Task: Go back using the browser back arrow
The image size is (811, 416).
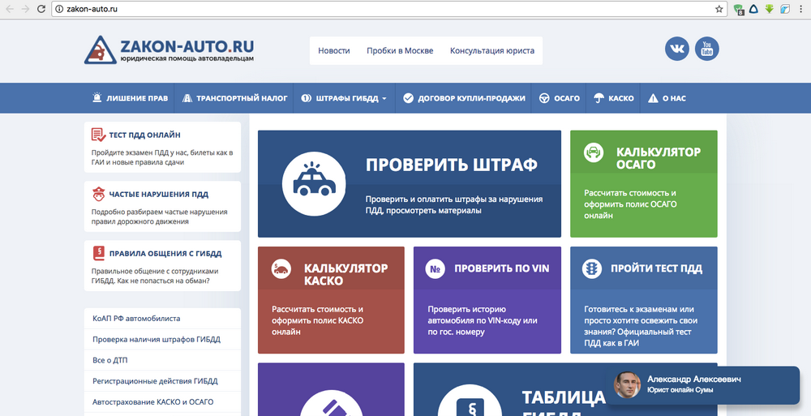Action: [9, 9]
